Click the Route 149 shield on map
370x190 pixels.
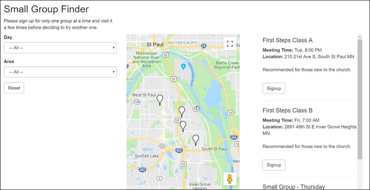click(137, 102)
